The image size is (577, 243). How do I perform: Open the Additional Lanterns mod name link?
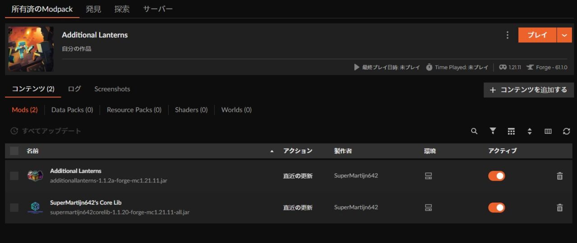click(x=76, y=171)
